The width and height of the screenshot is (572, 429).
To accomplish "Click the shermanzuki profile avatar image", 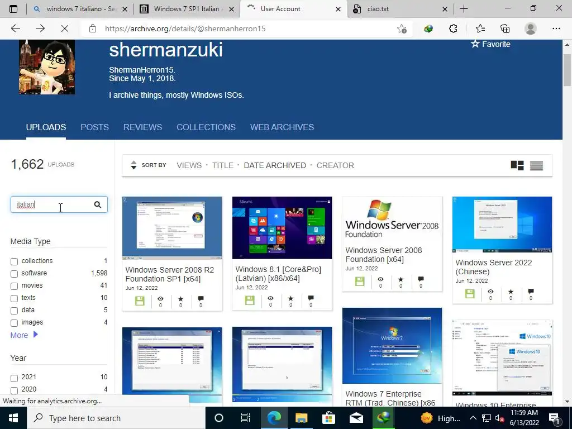I will pyautogui.click(x=47, y=67).
